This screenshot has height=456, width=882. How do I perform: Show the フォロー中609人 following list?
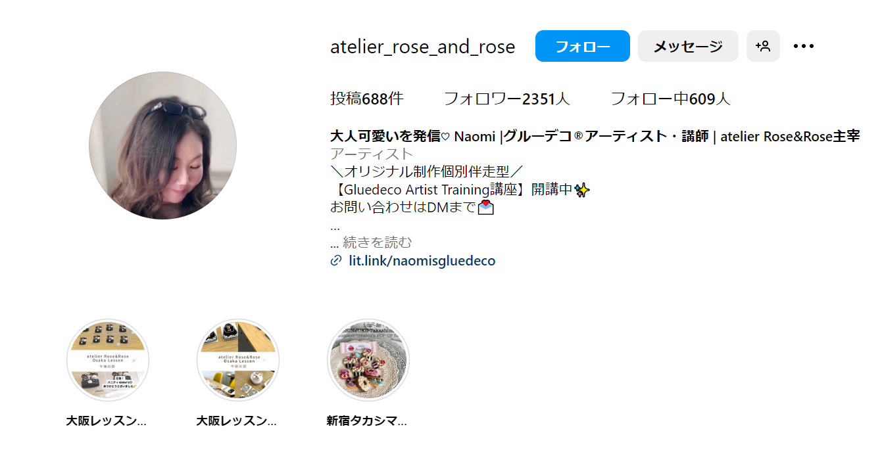(671, 99)
